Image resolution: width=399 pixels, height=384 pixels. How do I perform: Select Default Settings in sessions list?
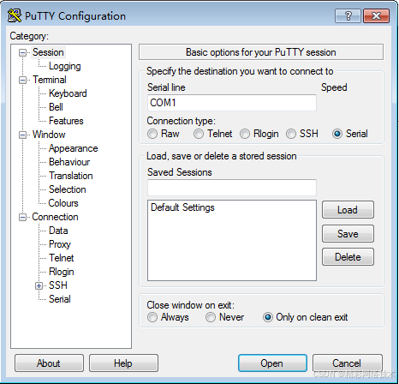pyautogui.click(x=182, y=207)
